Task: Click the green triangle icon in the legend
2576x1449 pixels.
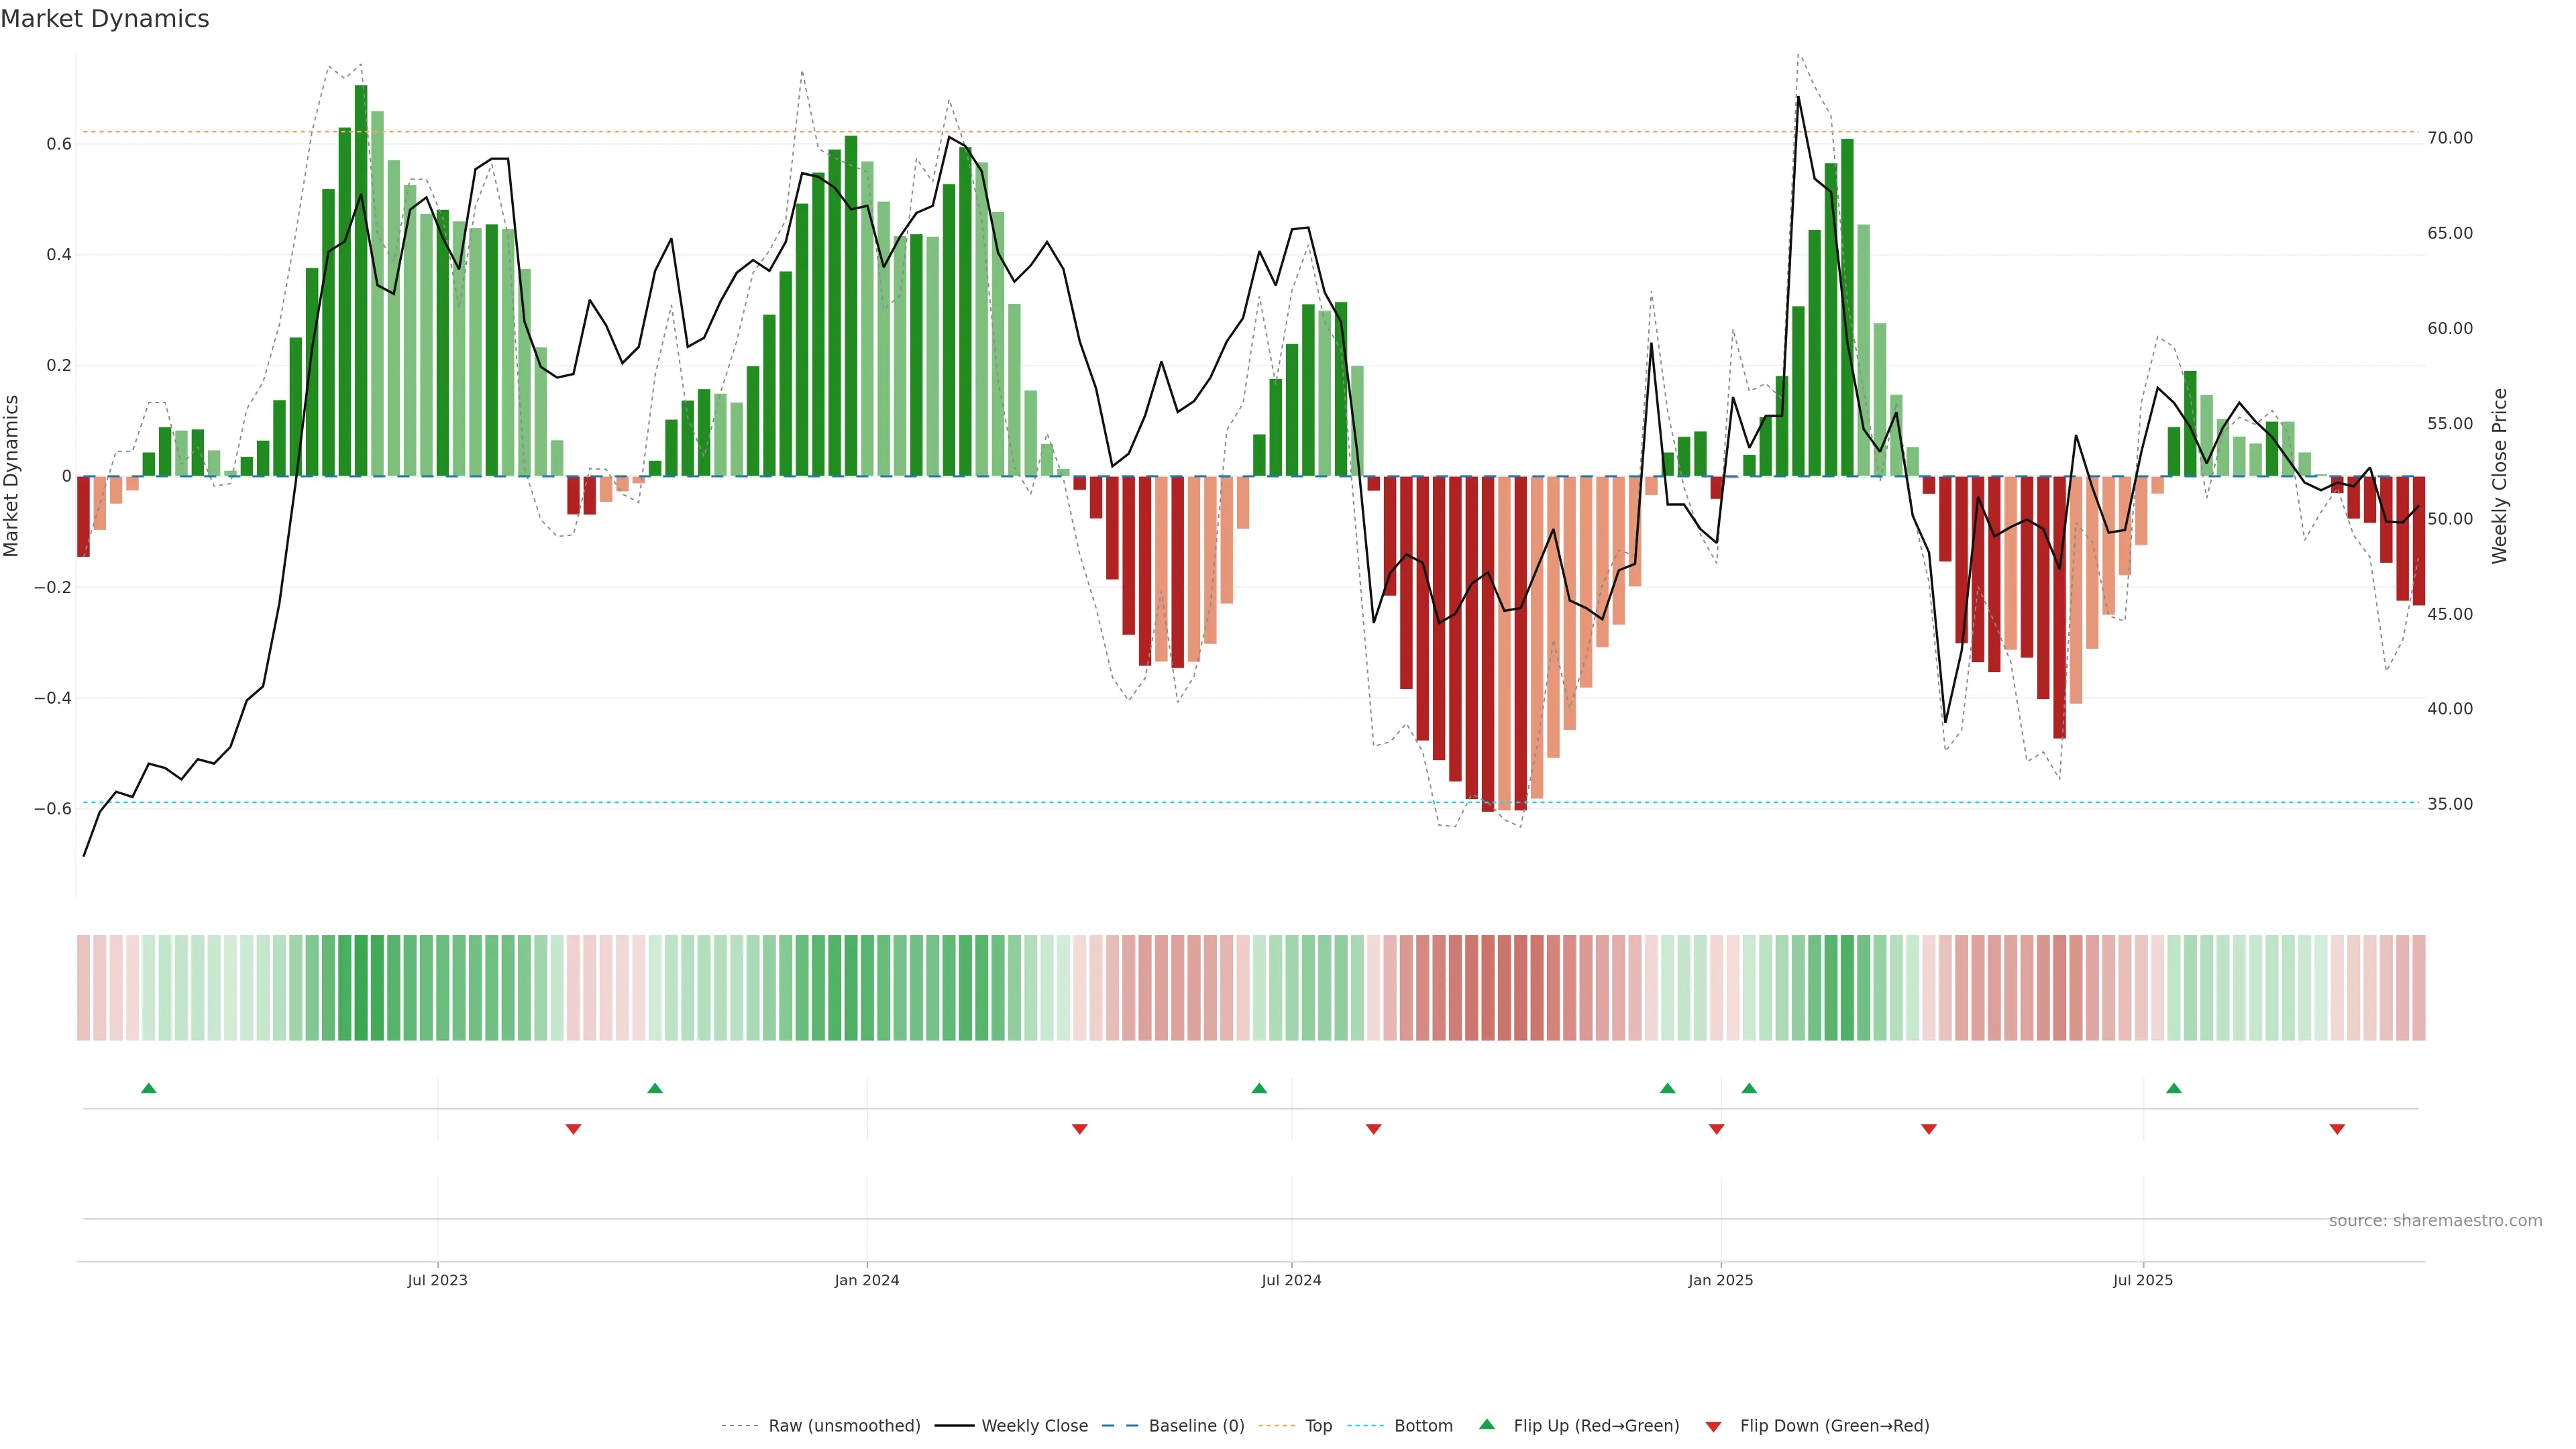Action: click(x=1487, y=1424)
